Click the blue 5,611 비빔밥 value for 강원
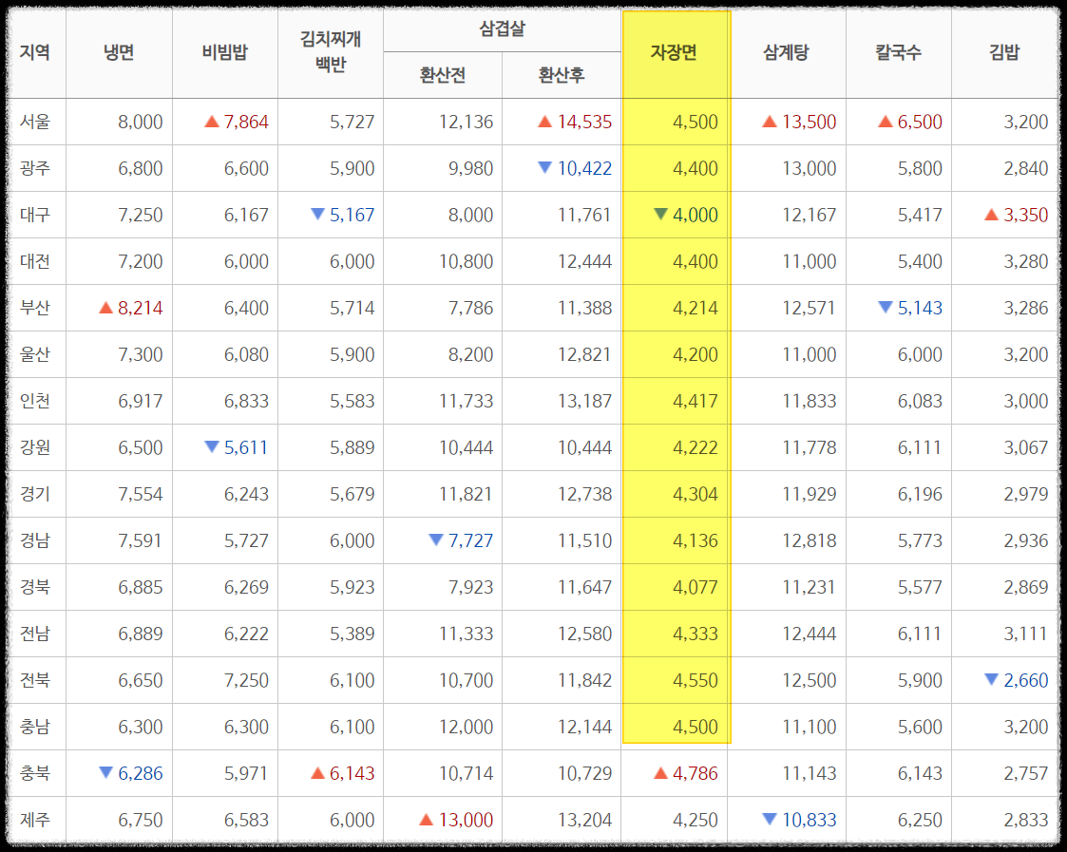 (246, 447)
